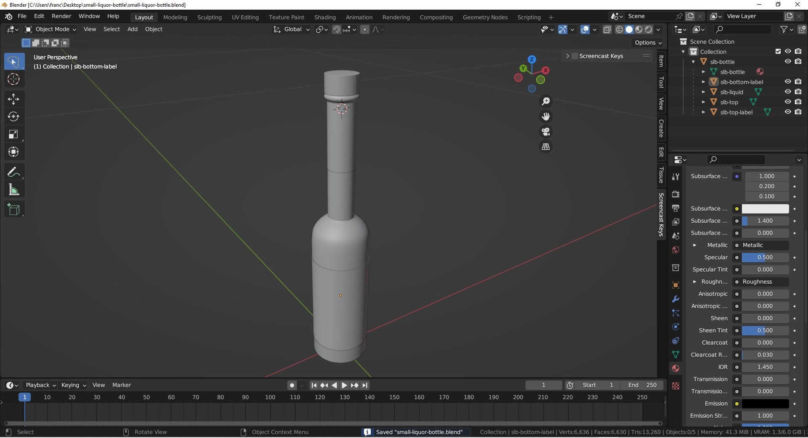808x438 pixels.
Task: Jump to the timeline end frame
Action: [365, 385]
